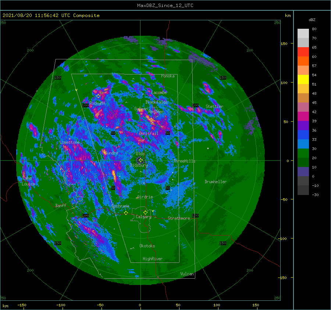Click the 45 value on the dBZ scale
The image size is (331, 310).
coord(314,102)
